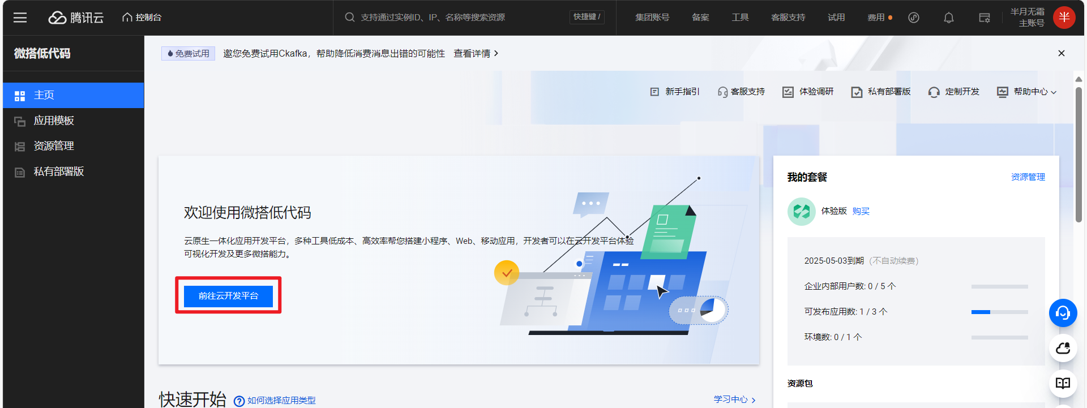Screen dimensions: 1087x408
Task: Select 主页 in the sidebar
Action: pyautogui.click(x=74, y=95)
